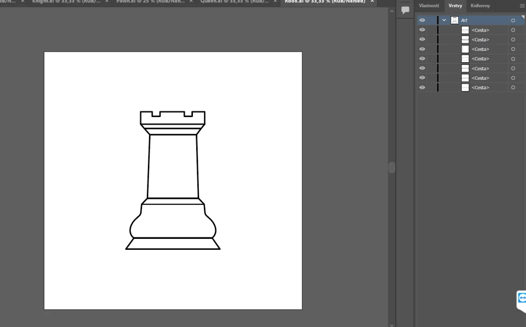This screenshot has width=526, height=327.
Task: Close the Rook.ai document tab
Action: click(x=372, y=2)
